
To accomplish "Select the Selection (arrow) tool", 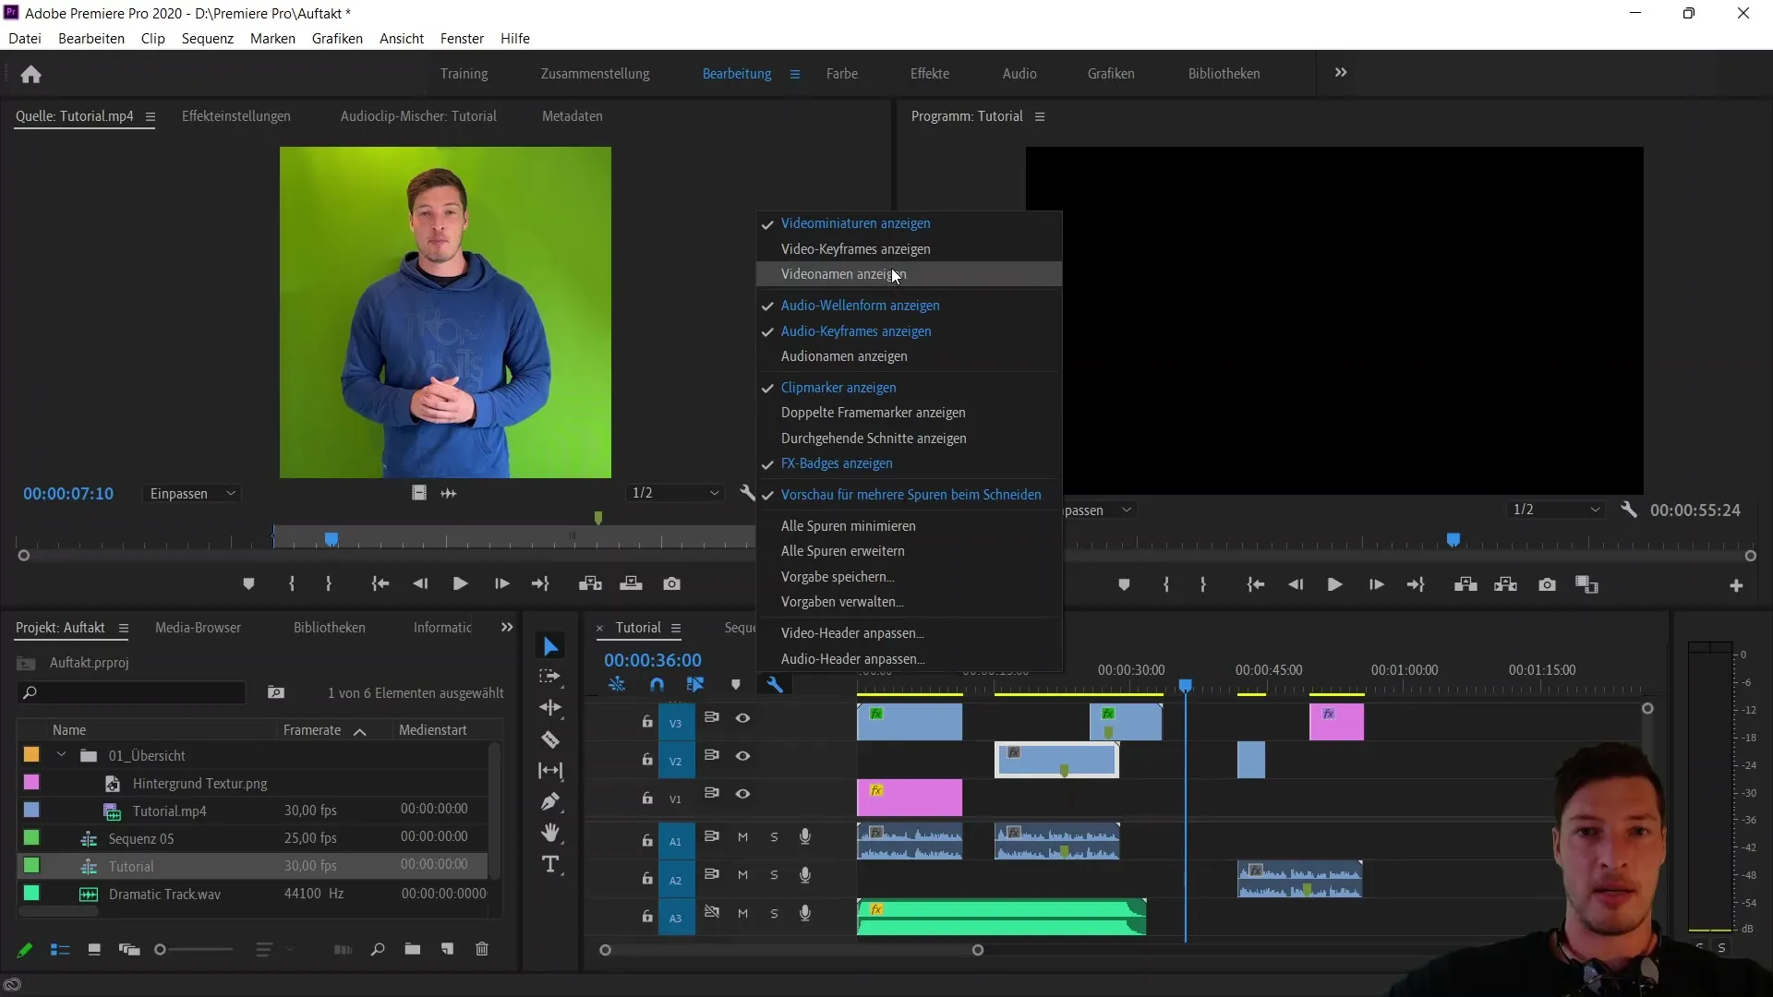I will 550,646.
